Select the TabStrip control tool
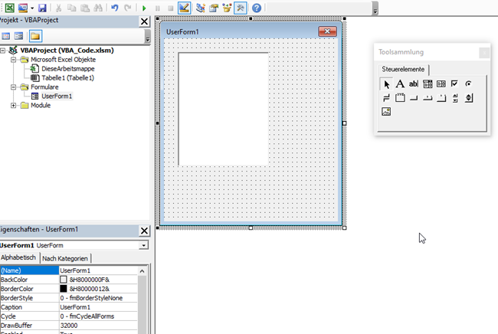498x334 pixels. [428, 98]
